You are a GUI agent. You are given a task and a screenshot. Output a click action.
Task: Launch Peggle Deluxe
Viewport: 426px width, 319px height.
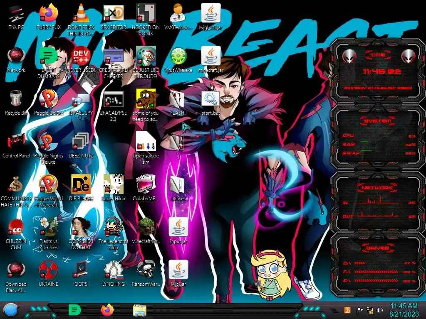[48, 99]
